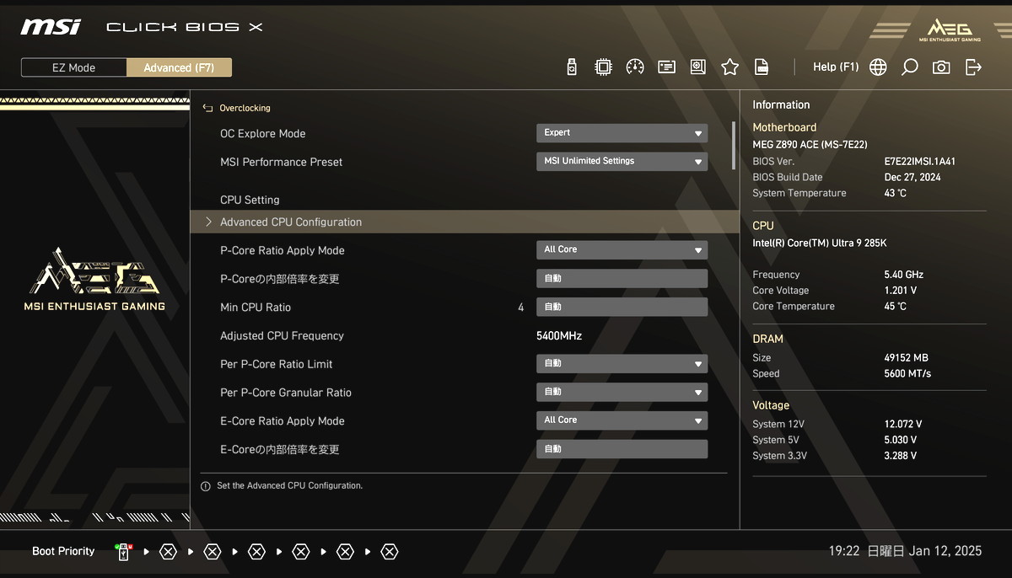Screen dimensions: 1012x578
Task: Switch to EZ Mode tab
Action: click(73, 67)
